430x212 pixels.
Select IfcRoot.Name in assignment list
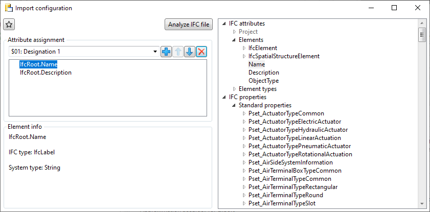38,64
